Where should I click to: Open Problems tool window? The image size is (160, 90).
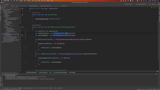pyautogui.click(x=46, y=88)
